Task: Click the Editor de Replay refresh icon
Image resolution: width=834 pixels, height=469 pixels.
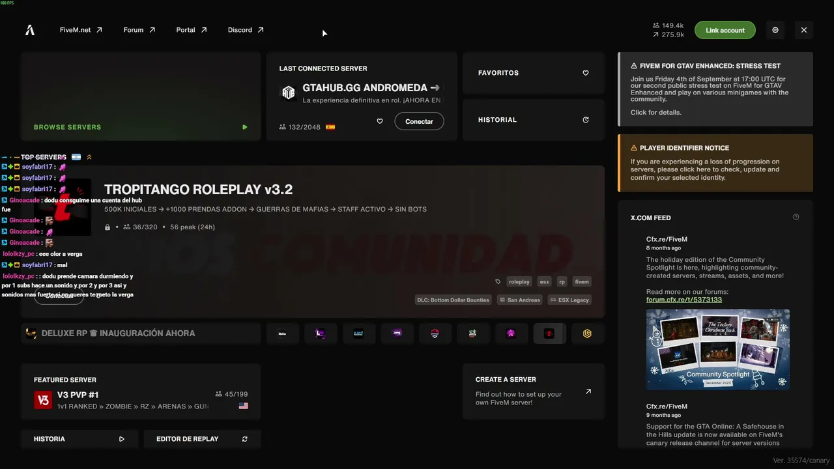Action: 245,439
